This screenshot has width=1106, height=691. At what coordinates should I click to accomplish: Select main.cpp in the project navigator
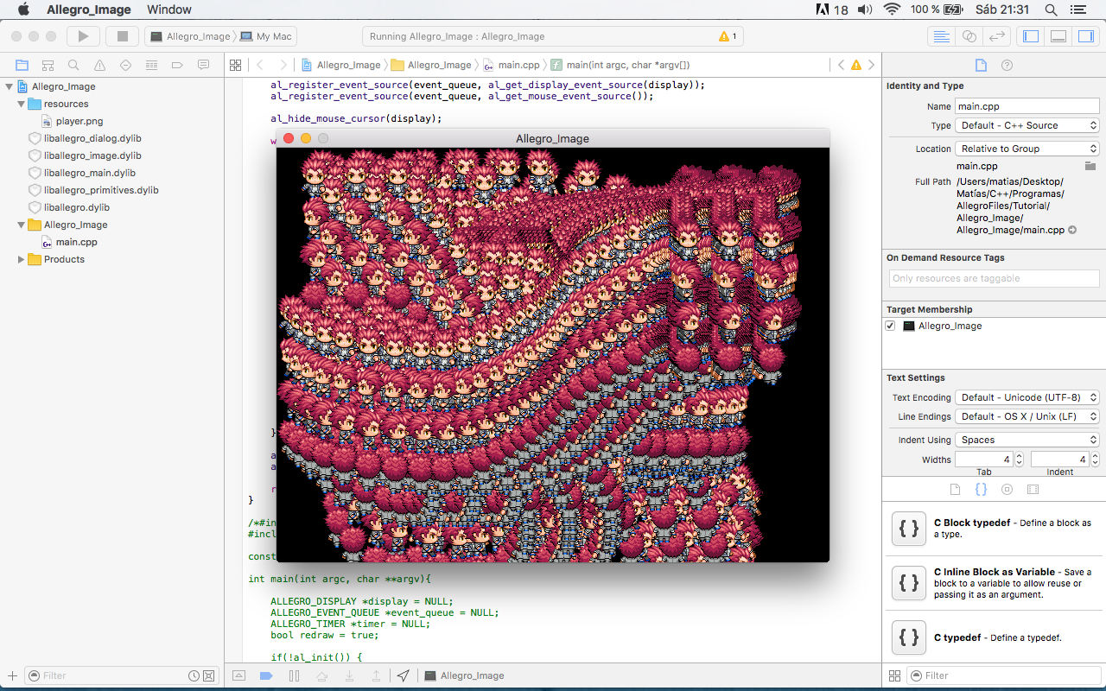tap(76, 243)
